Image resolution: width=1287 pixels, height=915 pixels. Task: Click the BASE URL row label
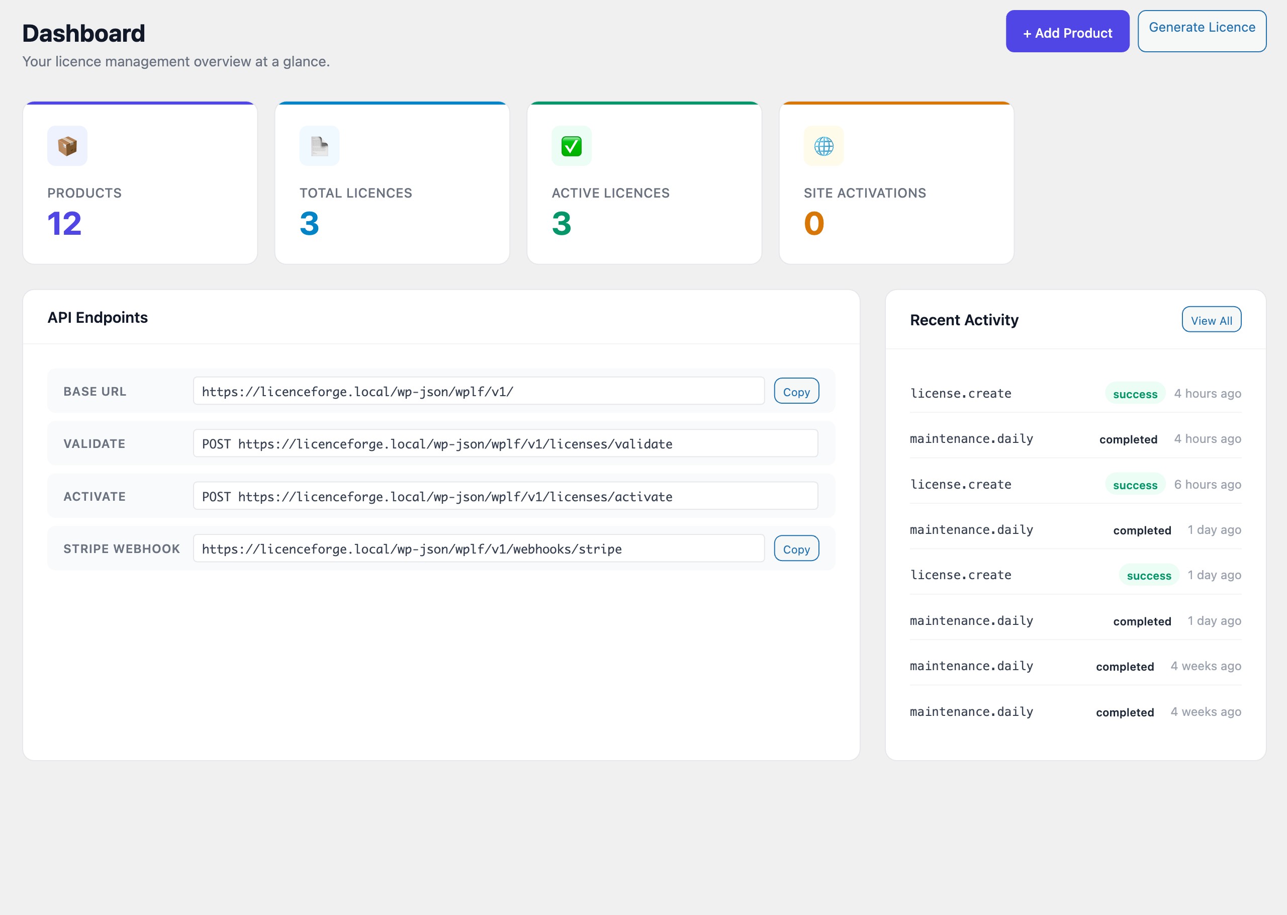click(95, 391)
